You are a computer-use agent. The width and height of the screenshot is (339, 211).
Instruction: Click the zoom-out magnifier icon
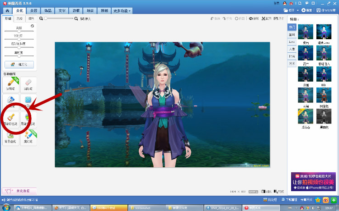click(41, 18)
